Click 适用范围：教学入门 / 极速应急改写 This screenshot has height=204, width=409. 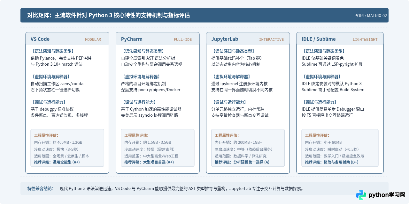tap(335, 156)
